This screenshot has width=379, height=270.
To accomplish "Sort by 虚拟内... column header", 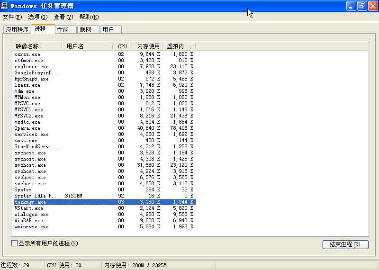I will (179, 46).
